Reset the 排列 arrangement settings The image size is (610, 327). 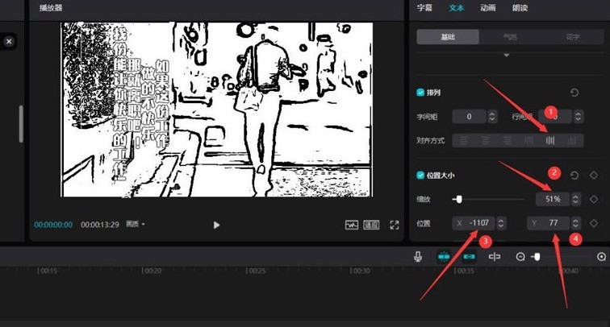pos(574,93)
